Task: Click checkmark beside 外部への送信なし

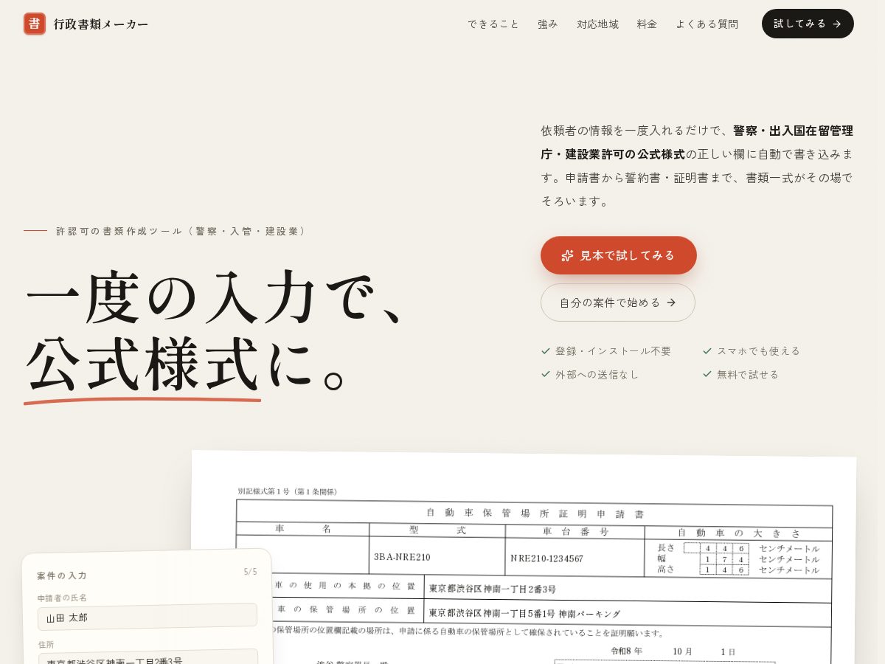Action: coord(546,374)
